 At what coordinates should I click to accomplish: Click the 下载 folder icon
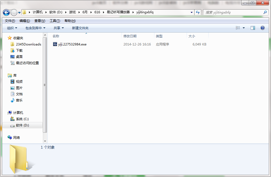tap(12, 50)
